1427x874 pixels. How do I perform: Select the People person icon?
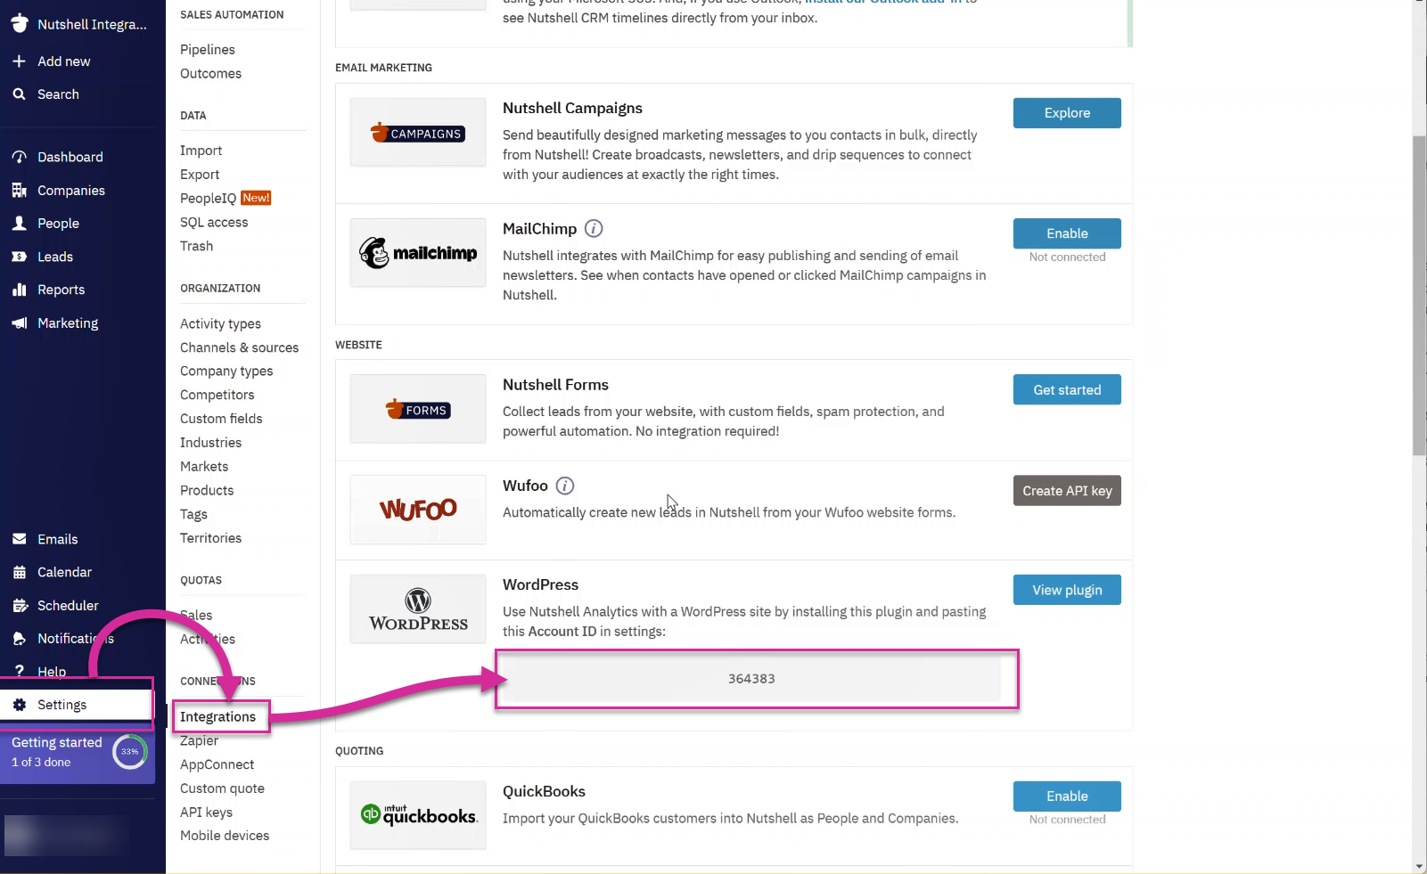pyautogui.click(x=19, y=223)
